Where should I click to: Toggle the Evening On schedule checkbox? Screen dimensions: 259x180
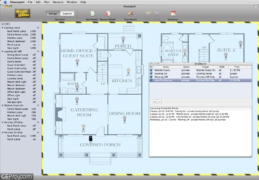(151, 74)
